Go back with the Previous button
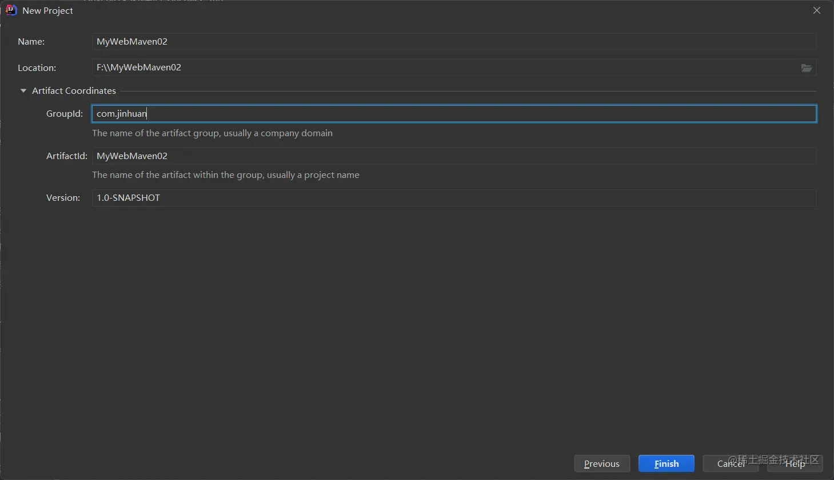 pyautogui.click(x=602, y=463)
